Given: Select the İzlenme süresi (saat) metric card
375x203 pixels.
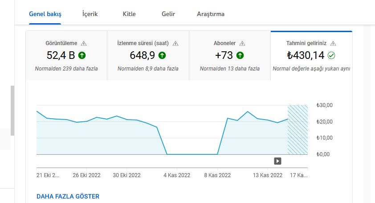Looking at the screenshot, I should 148,56.
